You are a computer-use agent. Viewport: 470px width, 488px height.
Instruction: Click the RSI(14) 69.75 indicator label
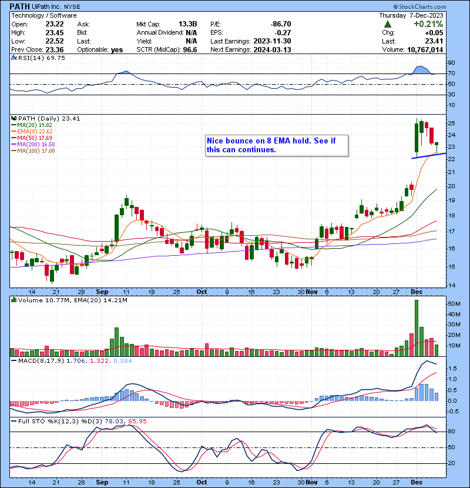tap(42, 58)
